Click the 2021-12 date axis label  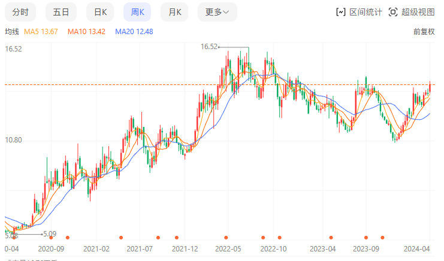(185, 249)
